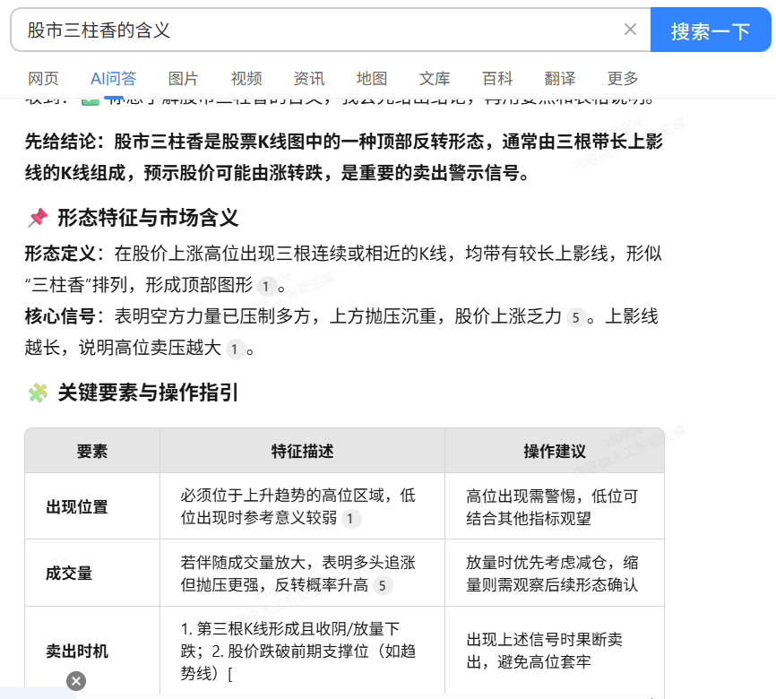The image size is (776, 699).
Task: Open the 图片 tab
Action: [183, 78]
